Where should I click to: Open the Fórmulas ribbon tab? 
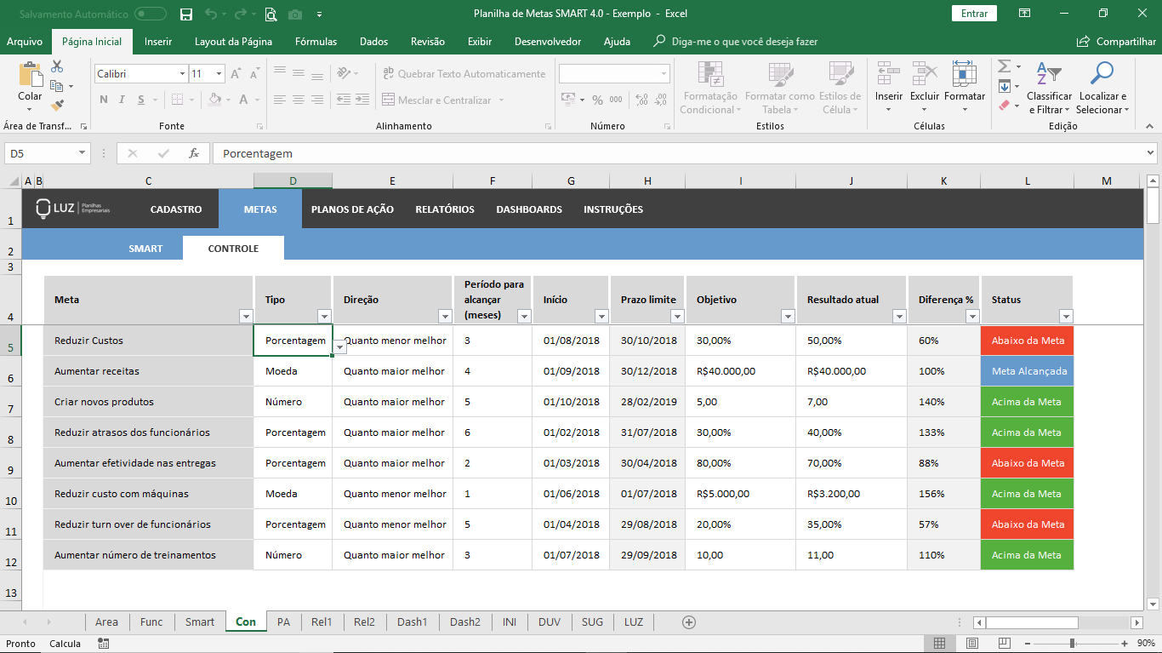coord(316,42)
